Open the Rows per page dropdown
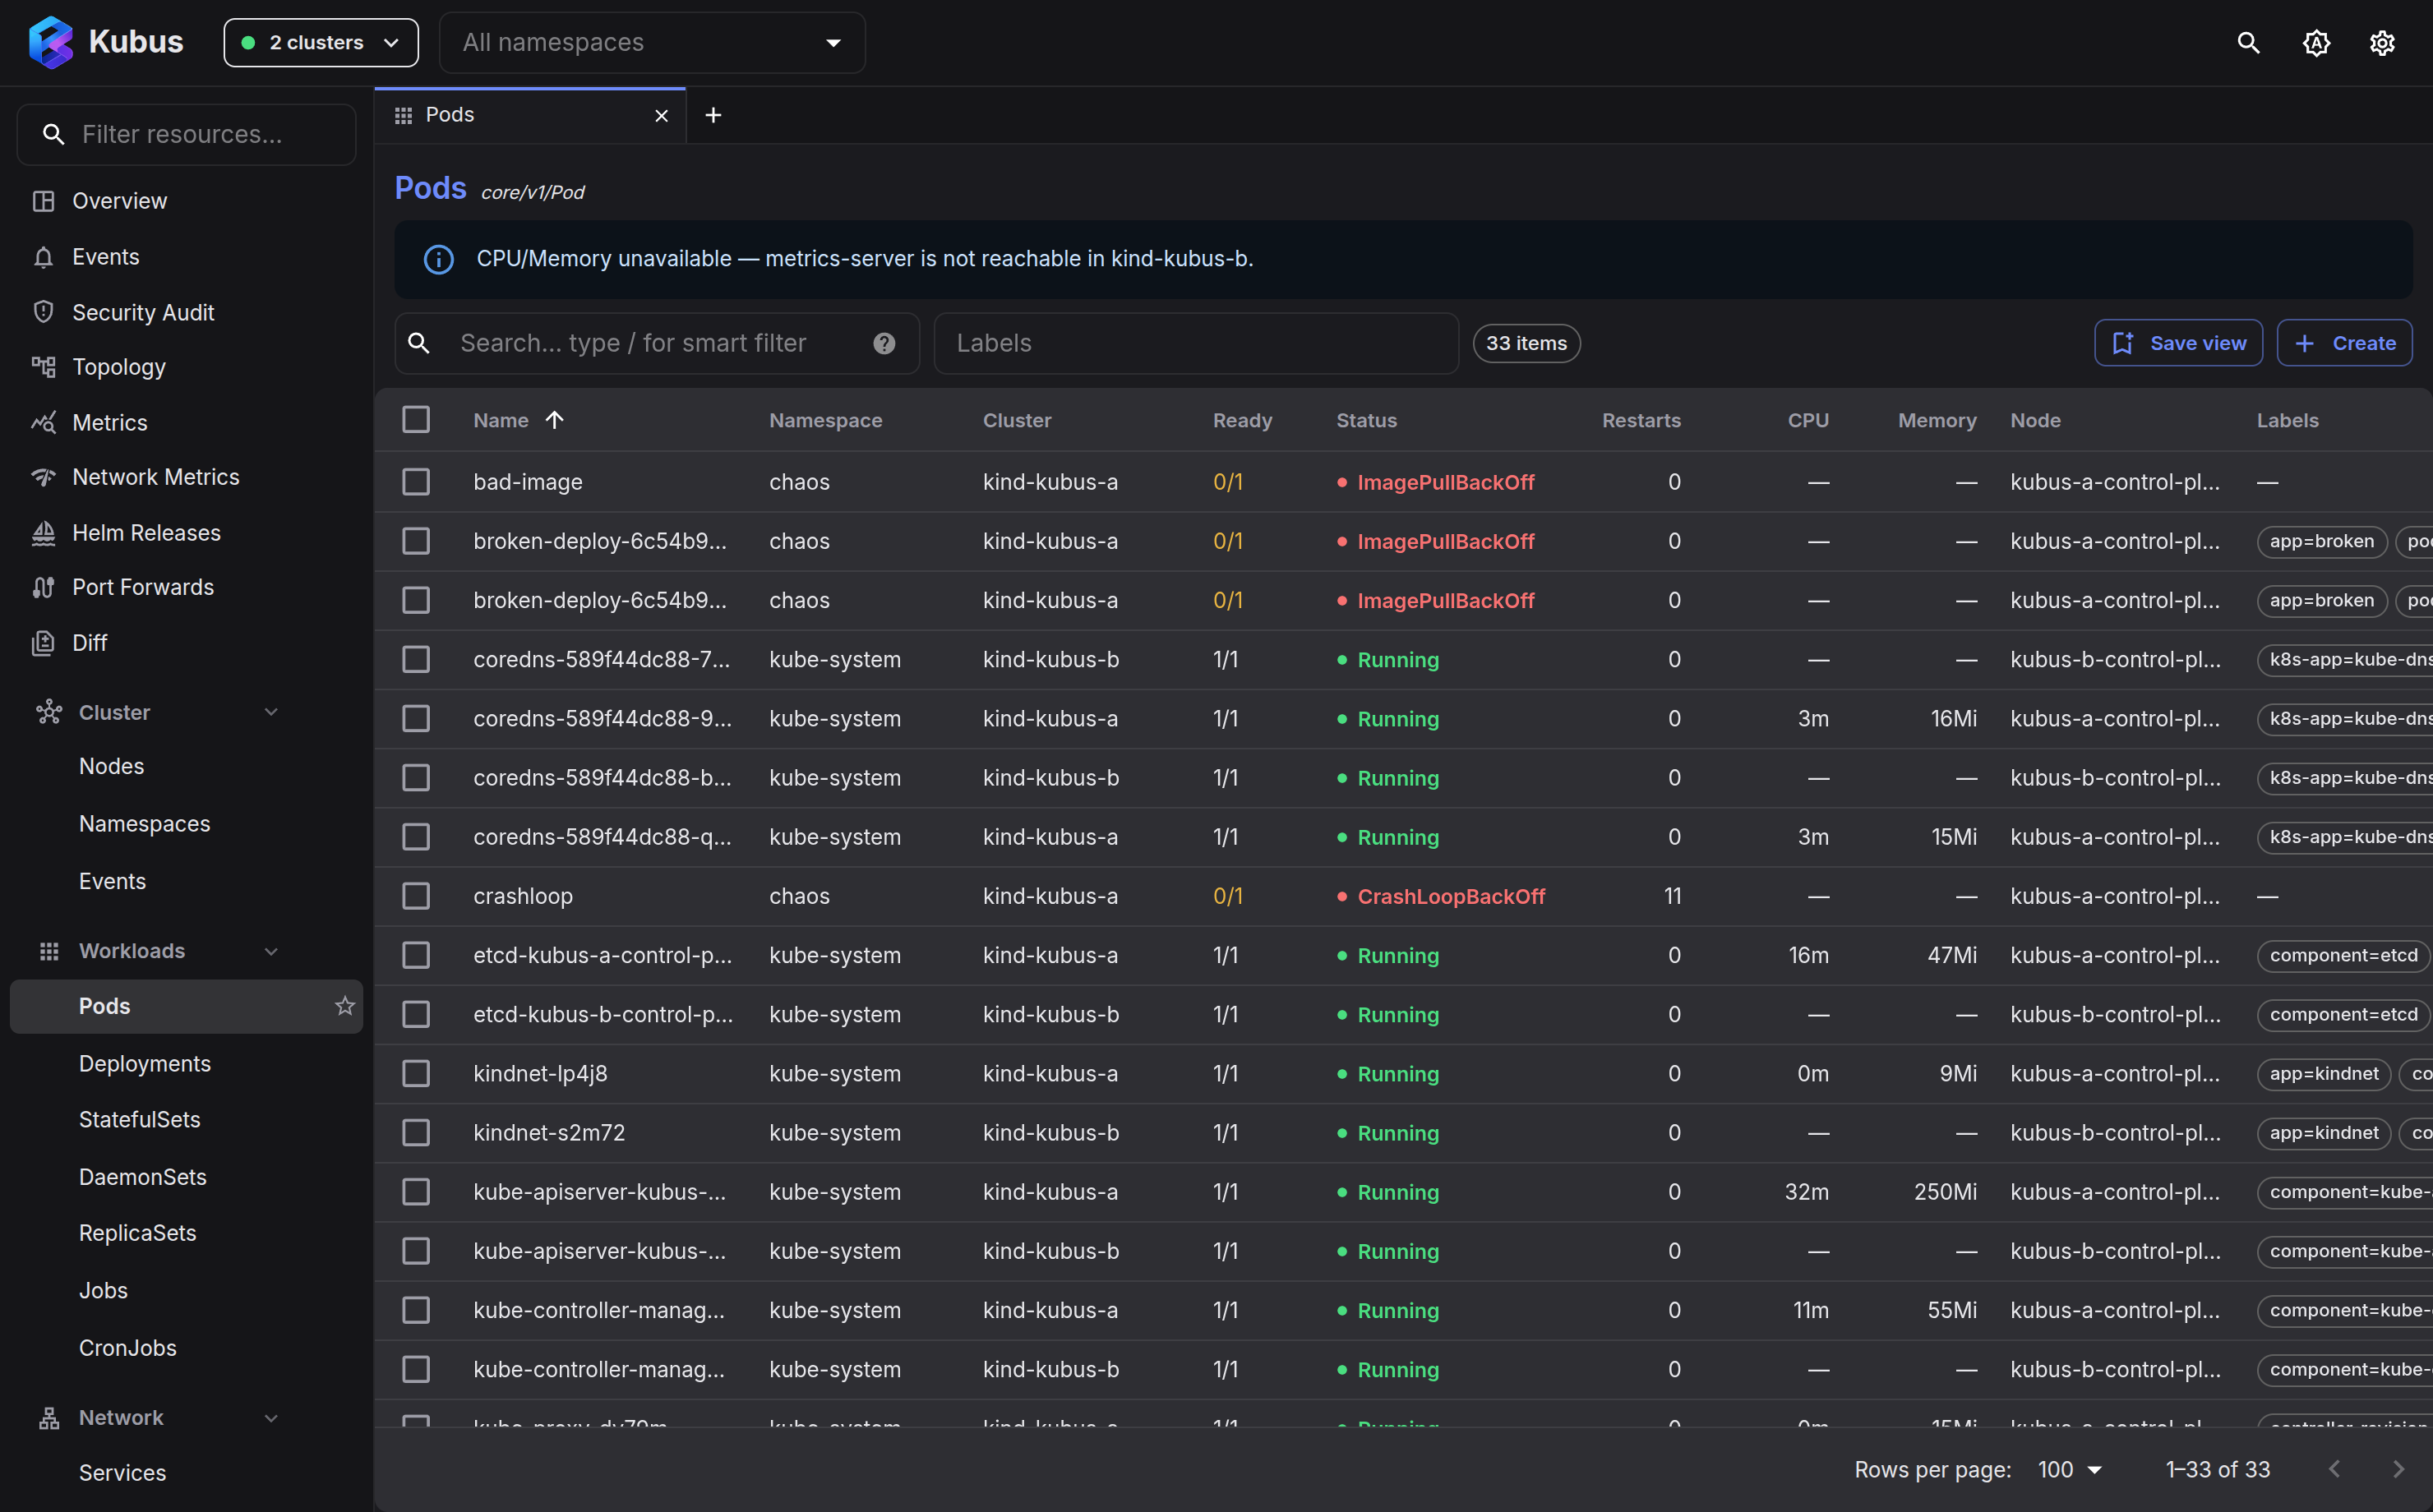 pos(2070,1469)
